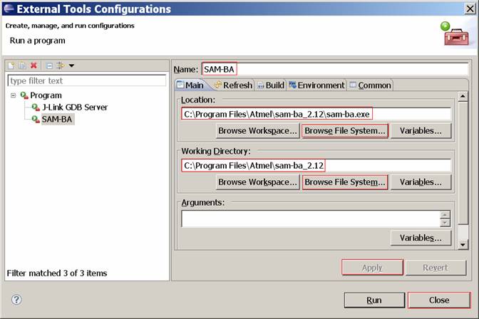Viewport: 479px width, 319px height.
Task: Click the Arguments text area
Action: (x=311, y=219)
